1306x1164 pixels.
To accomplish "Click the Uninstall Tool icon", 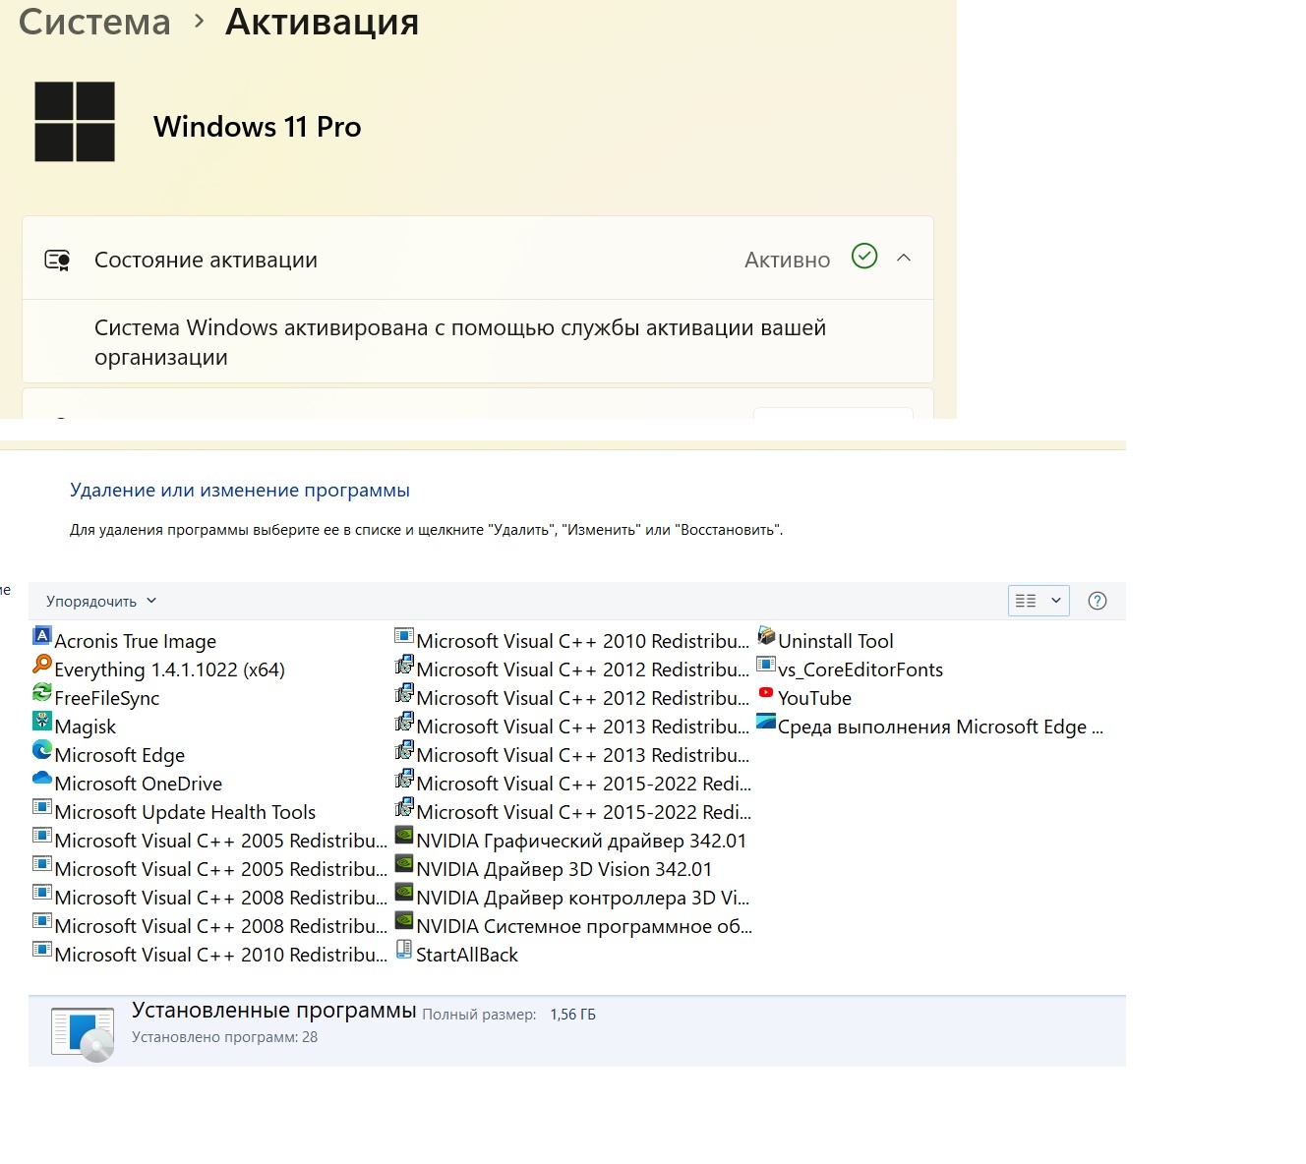I will tap(766, 636).
